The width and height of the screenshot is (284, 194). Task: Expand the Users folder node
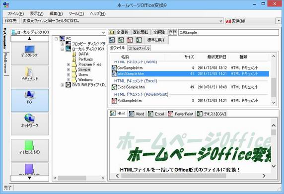pyautogui.click(x=69, y=74)
